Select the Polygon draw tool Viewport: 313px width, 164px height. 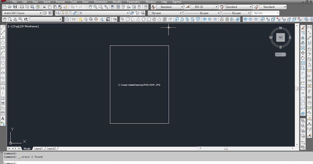[3, 43]
